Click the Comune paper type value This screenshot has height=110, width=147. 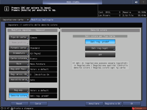(43, 37)
